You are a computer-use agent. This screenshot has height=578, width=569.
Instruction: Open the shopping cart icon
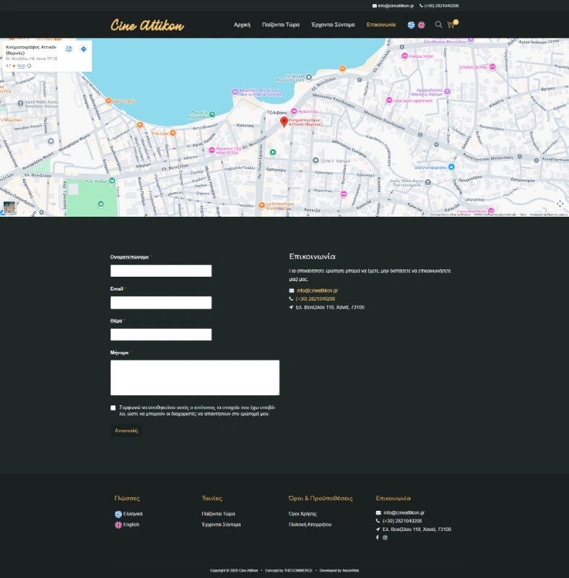451,25
